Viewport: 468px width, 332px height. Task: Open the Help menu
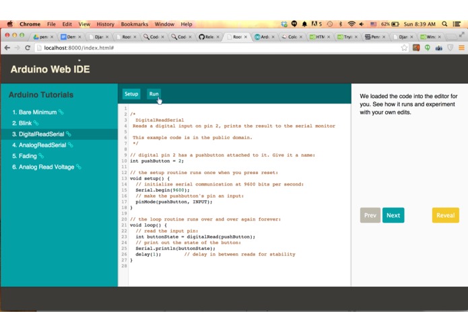(187, 24)
